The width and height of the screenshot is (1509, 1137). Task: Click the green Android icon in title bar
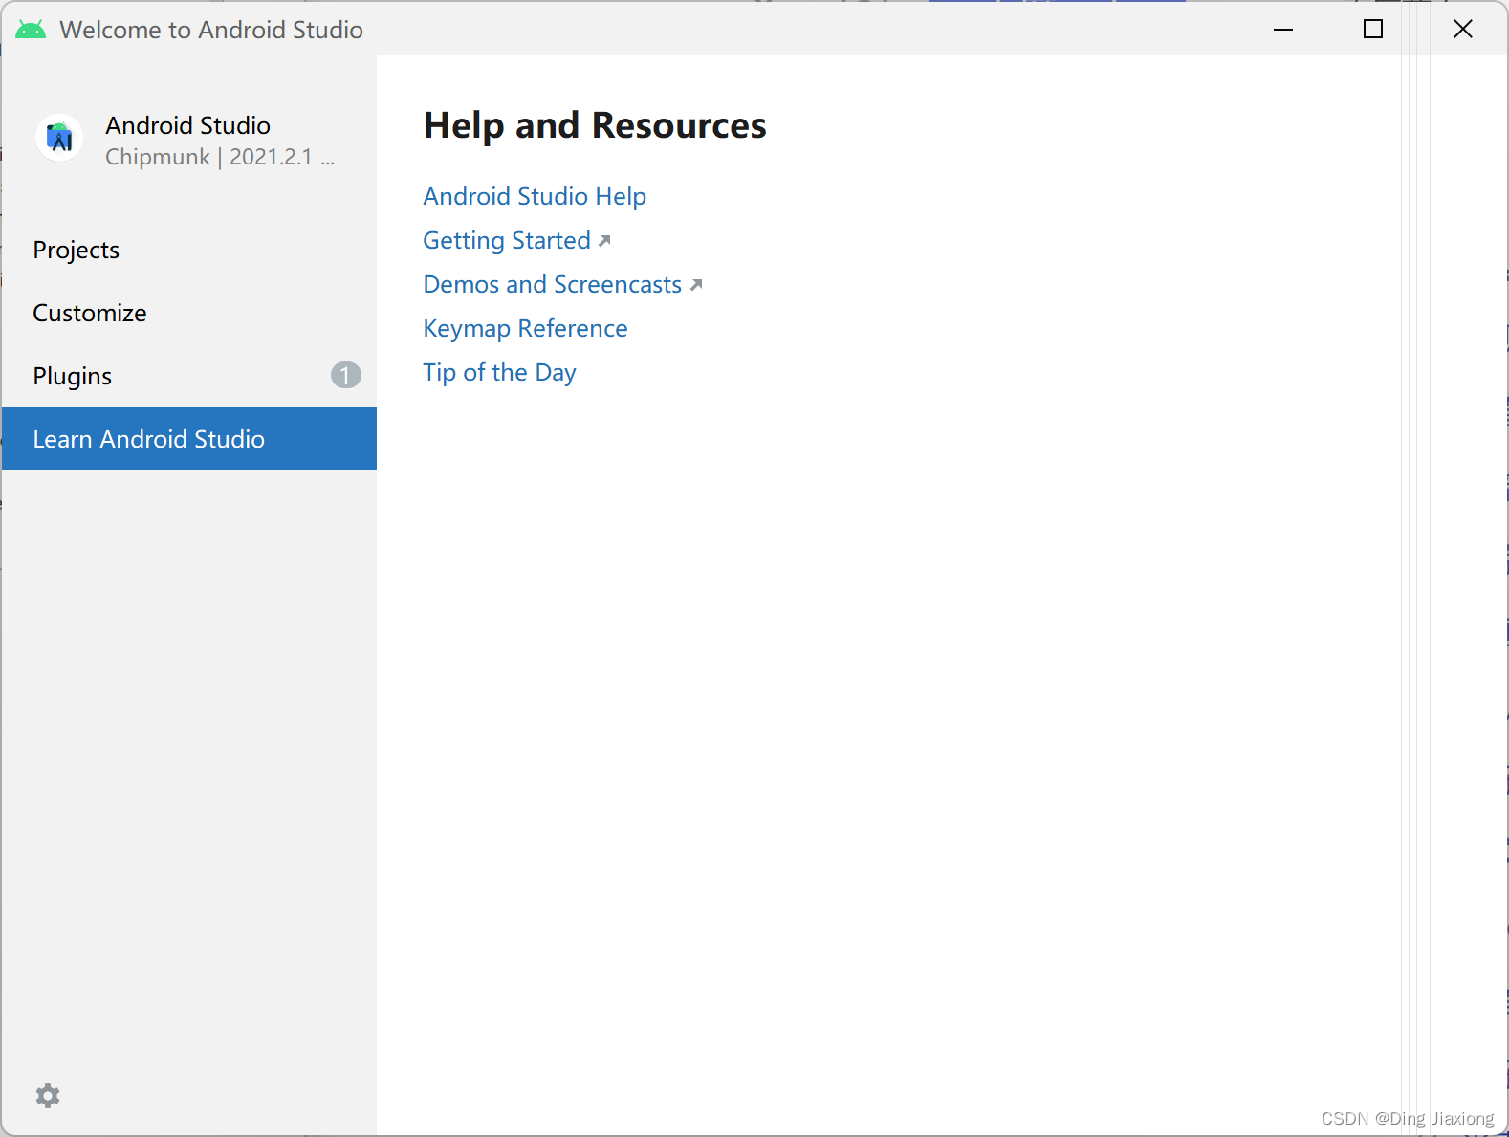[x=31, y=30]
